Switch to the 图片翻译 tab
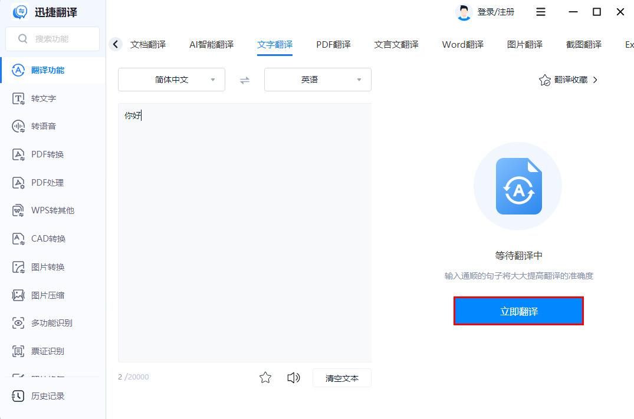Screen dimensions: 634x419 click(x=525, y=44)
